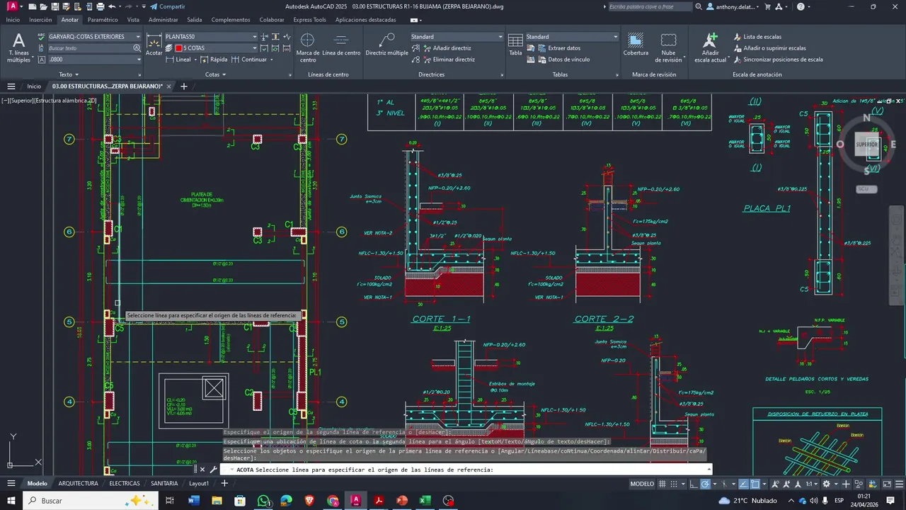Click the search magnifier in Buscar texto
The width and height of the screenshot is (906, 510).
pyautogui.click(x=137, y=48)
